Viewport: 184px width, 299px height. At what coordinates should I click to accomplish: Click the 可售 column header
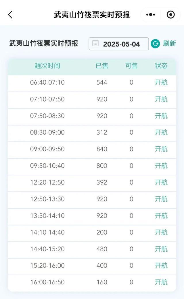(131, 66)
